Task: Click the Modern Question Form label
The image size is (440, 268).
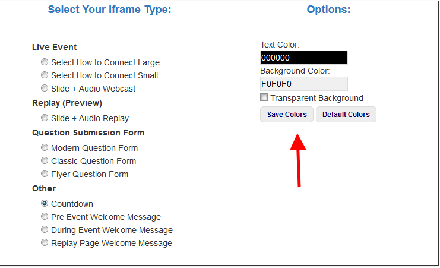Action: 94,148
